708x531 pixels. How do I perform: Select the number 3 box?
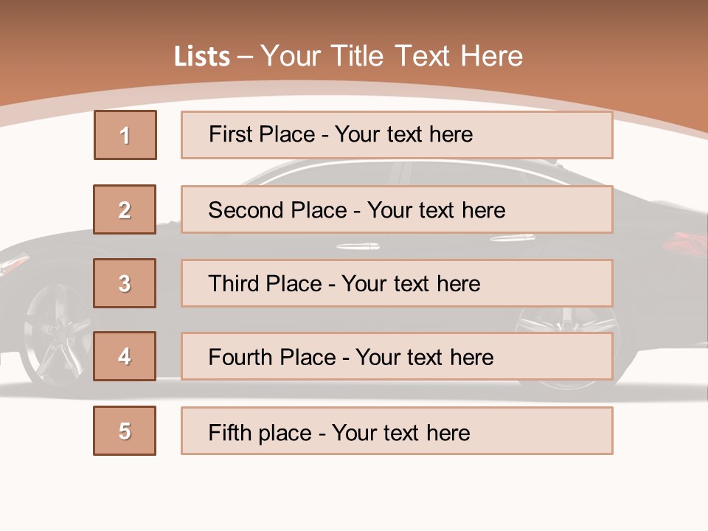coord(125,283)
